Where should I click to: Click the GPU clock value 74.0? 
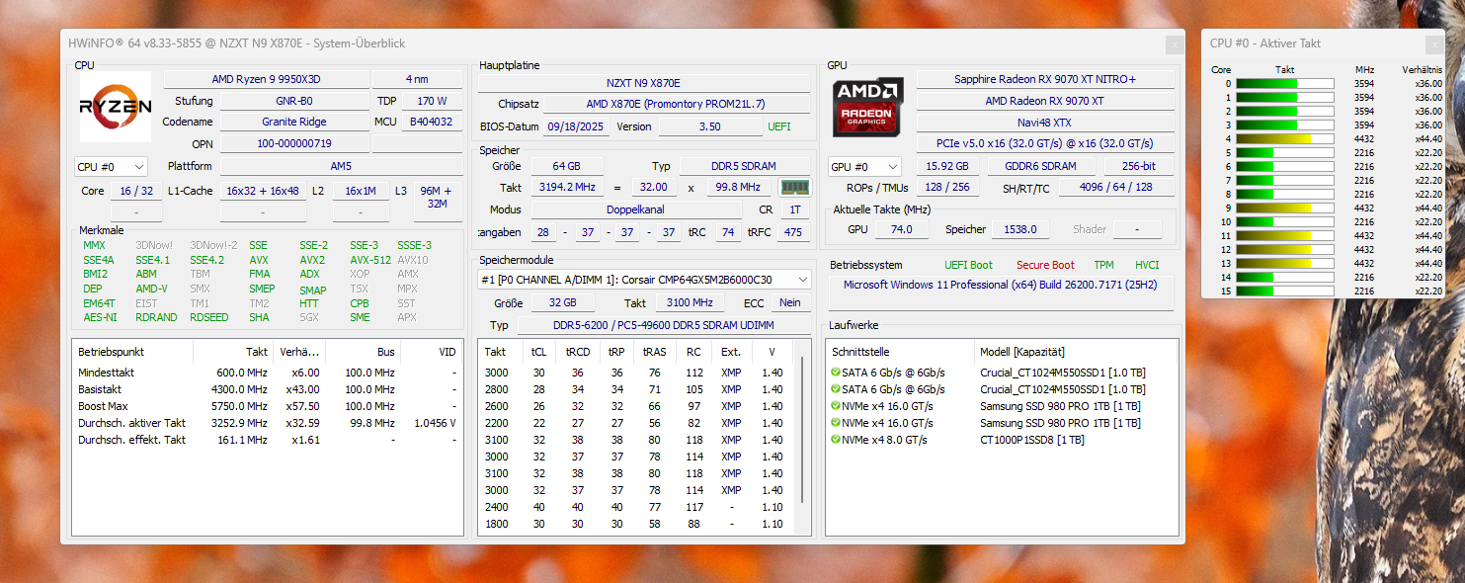coord(901,229)
